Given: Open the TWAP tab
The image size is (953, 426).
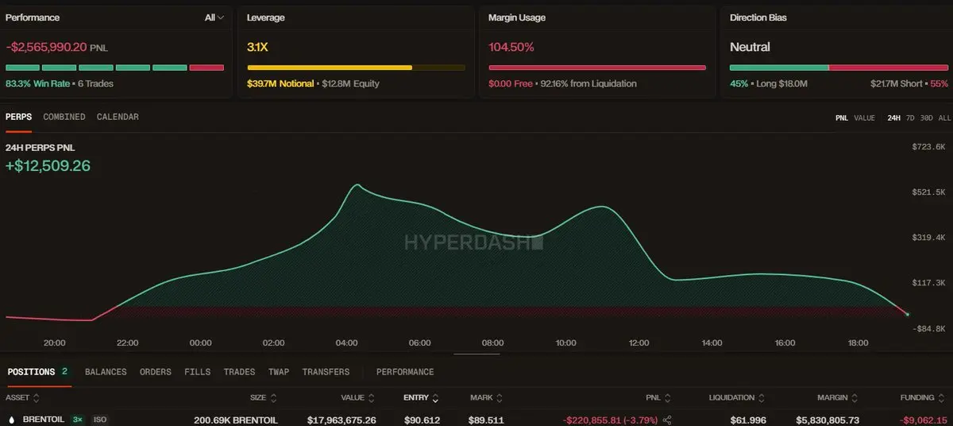Looking at the screenshot, I should click(x=279, y=372).
